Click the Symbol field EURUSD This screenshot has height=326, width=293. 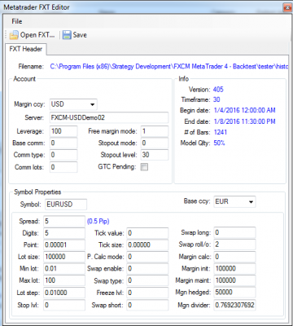coord(66,205)
